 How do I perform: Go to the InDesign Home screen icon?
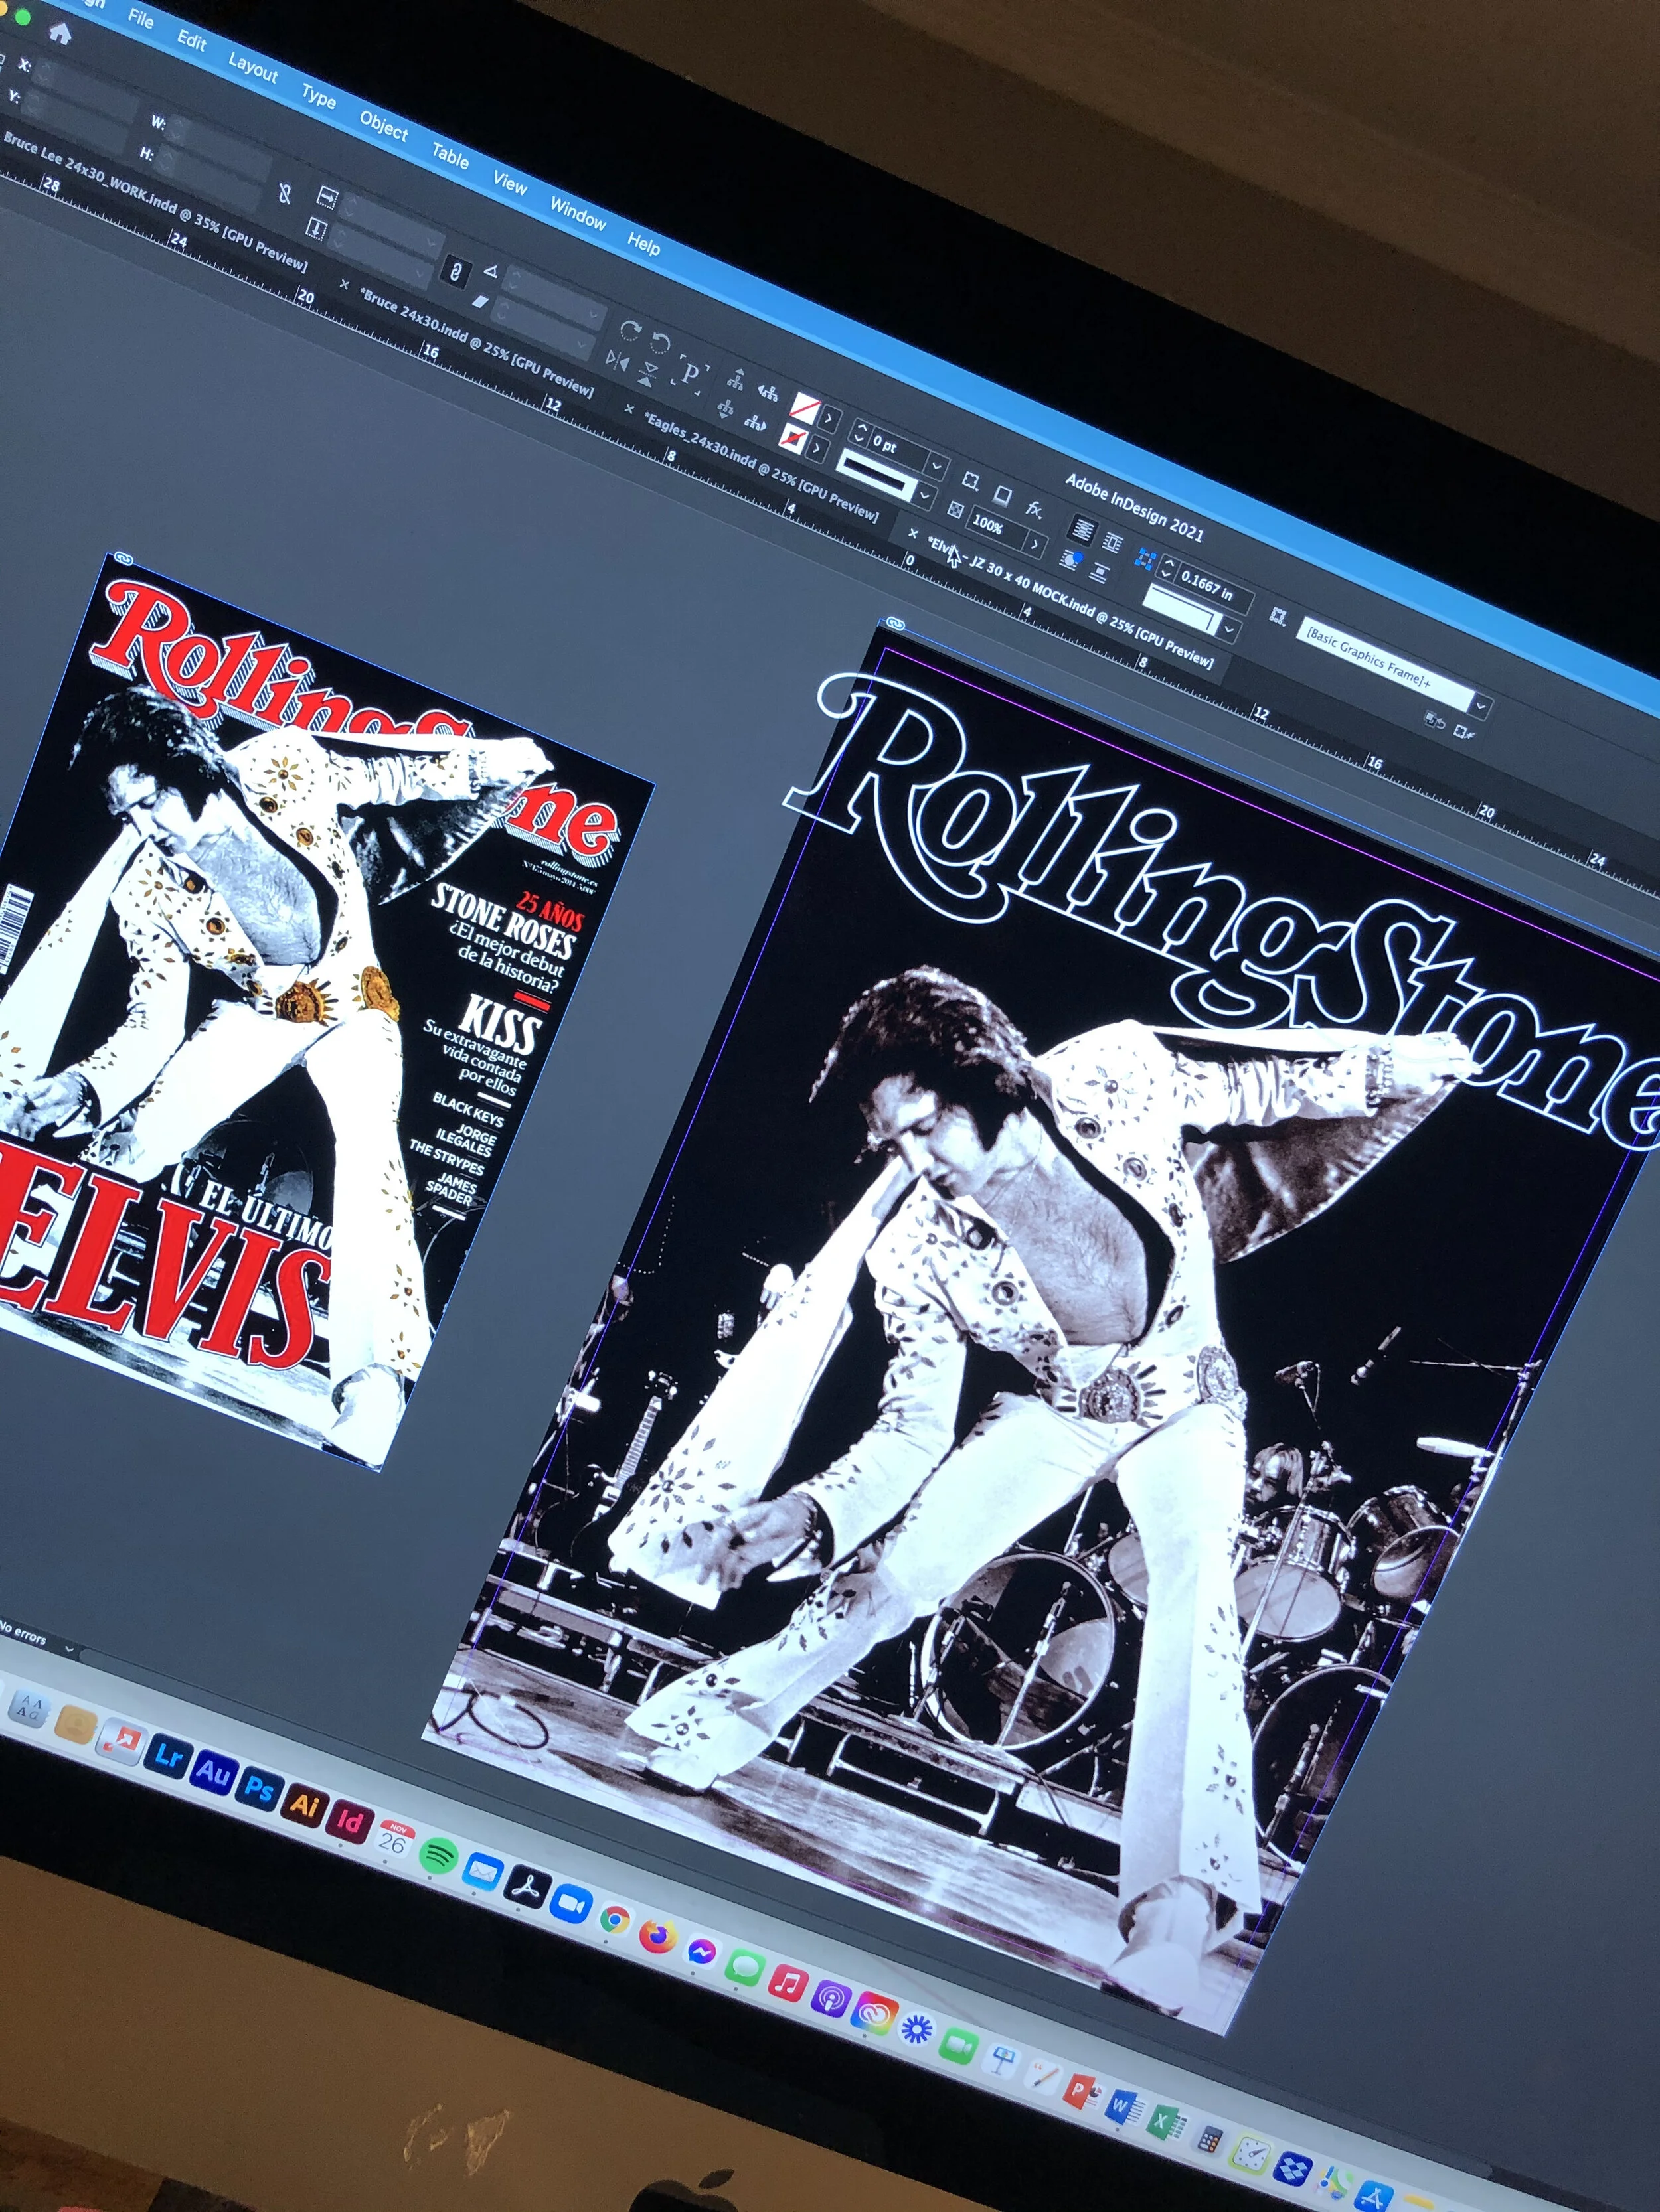coord(60,33)
